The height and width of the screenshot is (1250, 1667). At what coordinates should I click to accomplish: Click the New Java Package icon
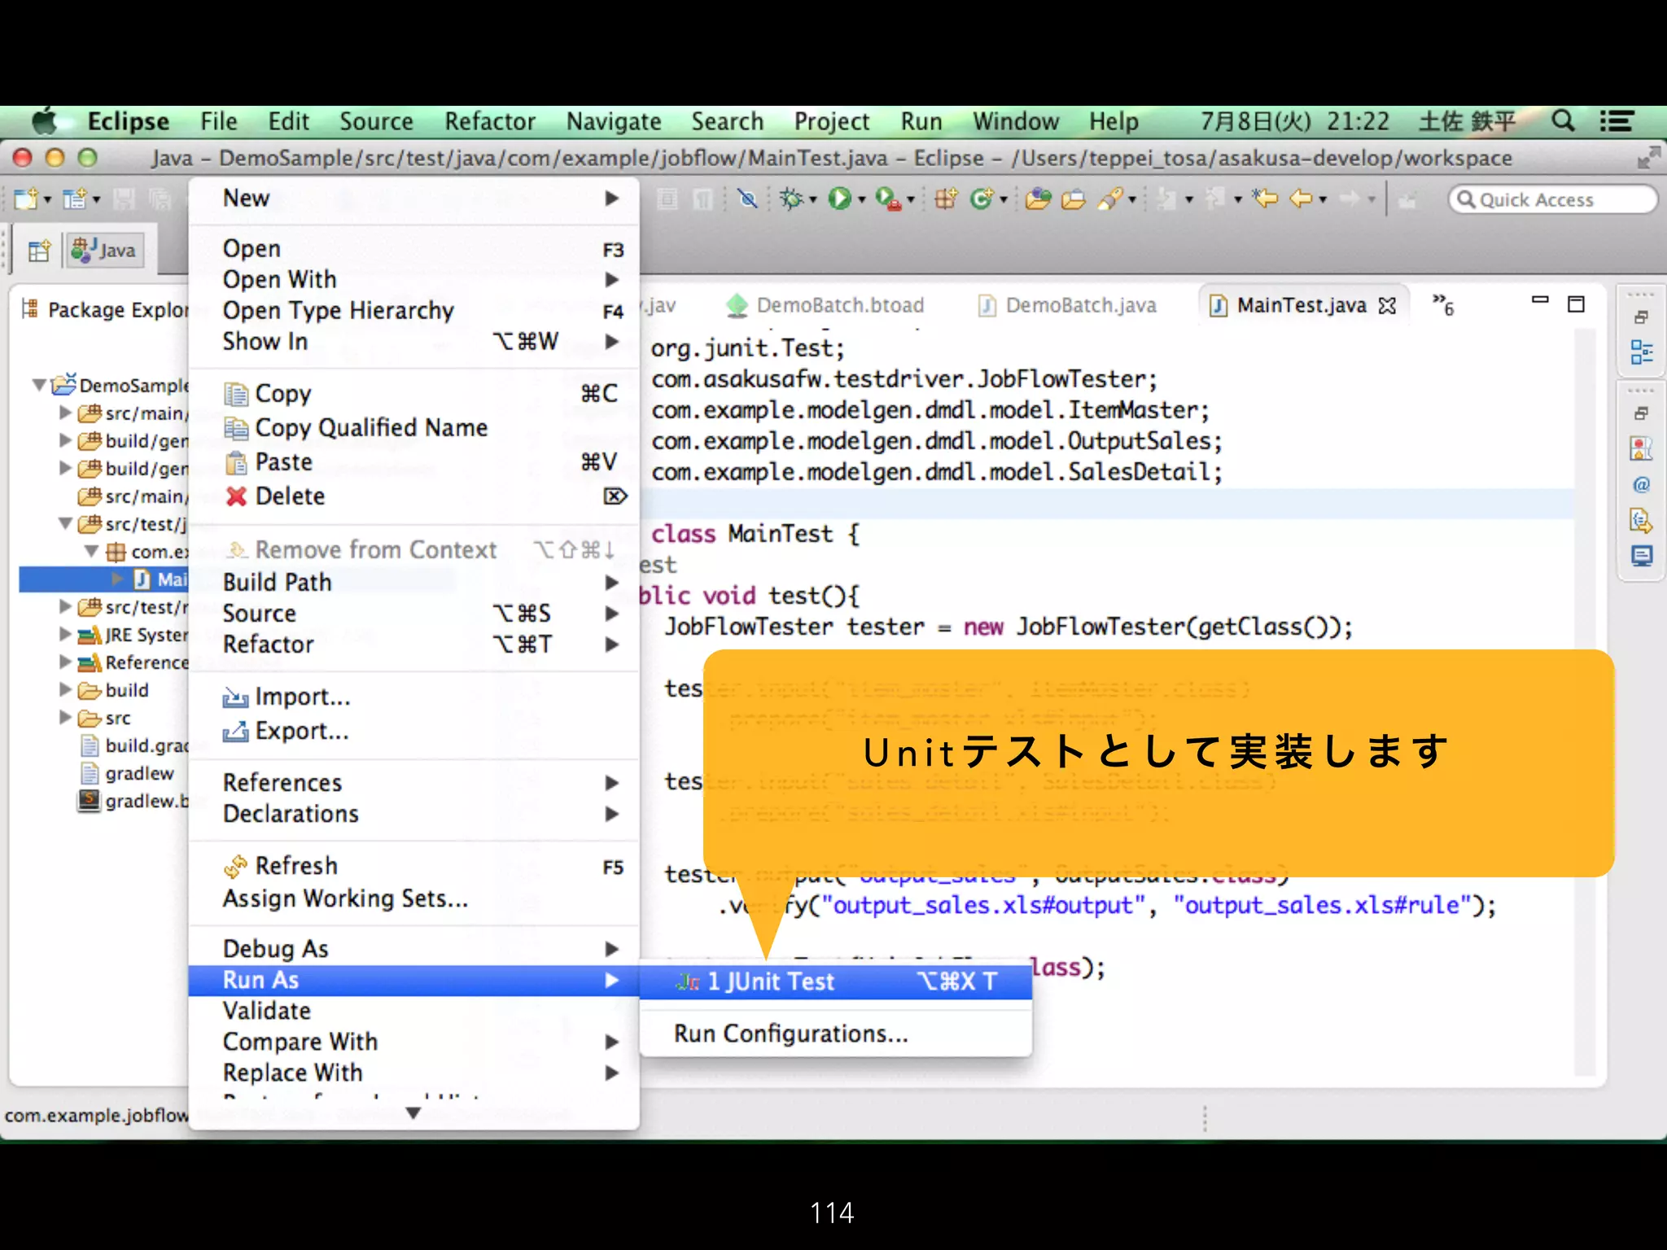point(946,199)
